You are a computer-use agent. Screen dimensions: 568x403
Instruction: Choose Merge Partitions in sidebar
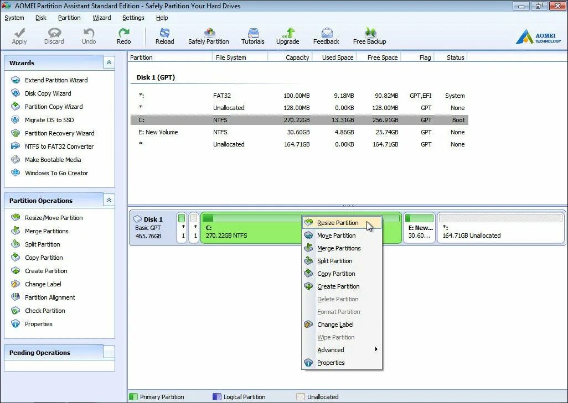pyautogui.click(x=40, y=231)
